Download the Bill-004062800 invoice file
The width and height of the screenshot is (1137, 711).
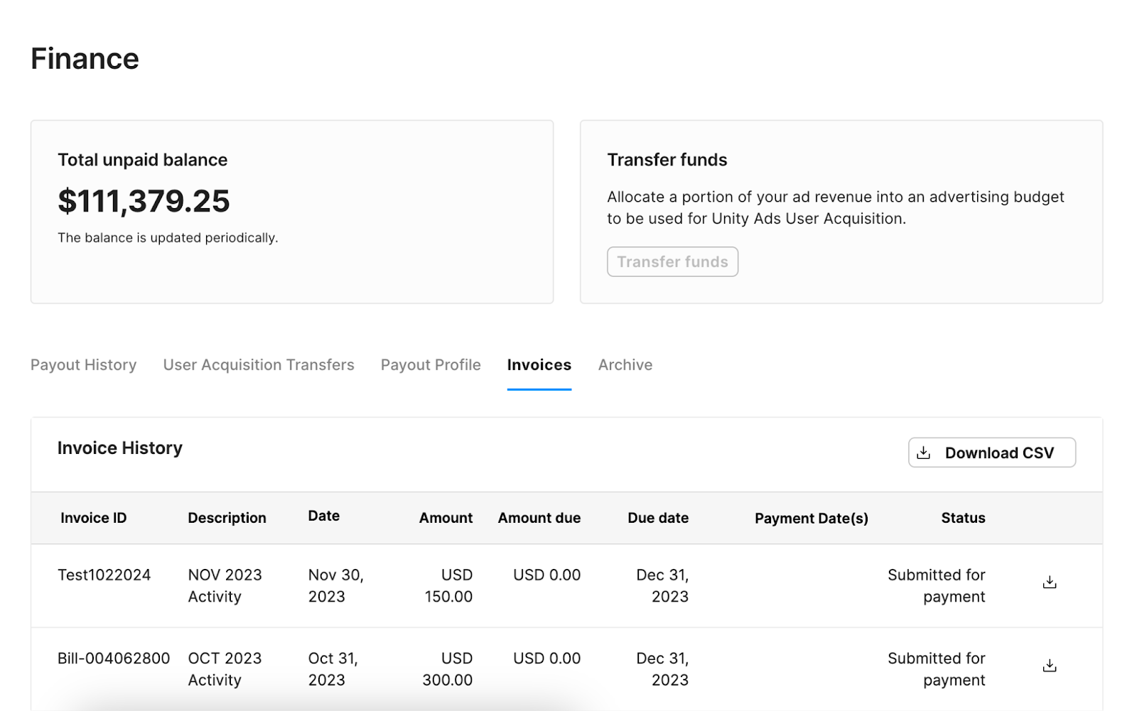(1049, 666)
